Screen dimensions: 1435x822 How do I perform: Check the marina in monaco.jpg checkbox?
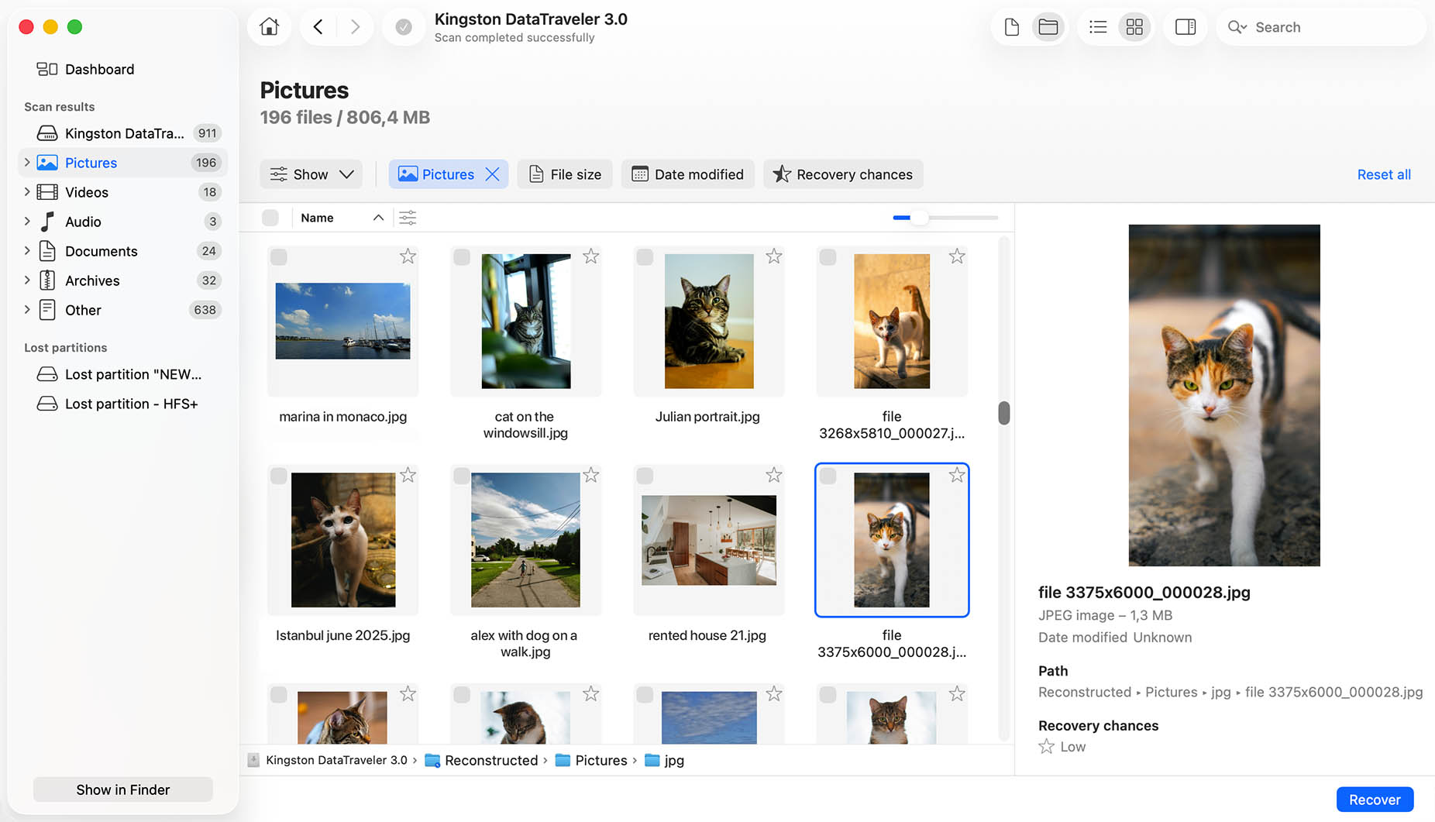pyautogui.click(x=279, y=256)
